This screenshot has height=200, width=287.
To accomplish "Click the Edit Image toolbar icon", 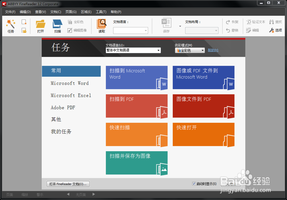I will point(77,30).
